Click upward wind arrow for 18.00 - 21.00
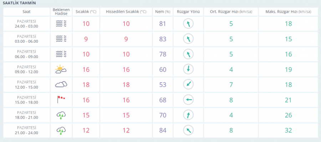This screenshot has height=142, width=321. click(188, 115)
